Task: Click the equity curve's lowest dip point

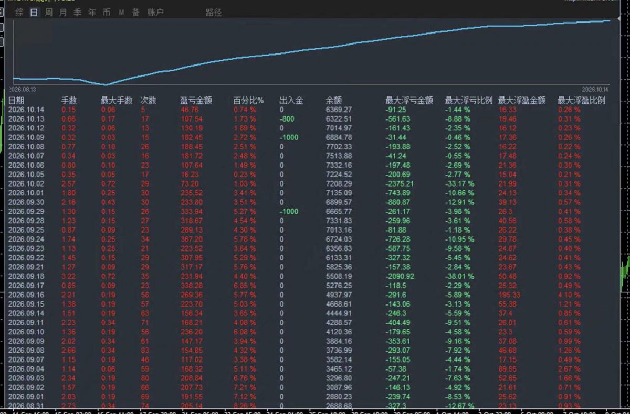Action: tap(106, 84)
